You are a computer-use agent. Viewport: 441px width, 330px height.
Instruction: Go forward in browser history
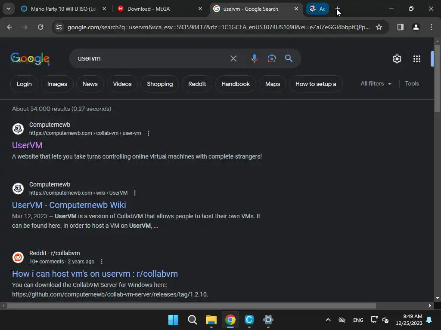tap(25, 27)
